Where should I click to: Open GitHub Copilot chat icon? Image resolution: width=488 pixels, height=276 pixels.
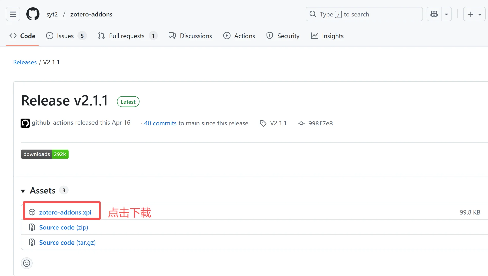click(x=434, y=14)
